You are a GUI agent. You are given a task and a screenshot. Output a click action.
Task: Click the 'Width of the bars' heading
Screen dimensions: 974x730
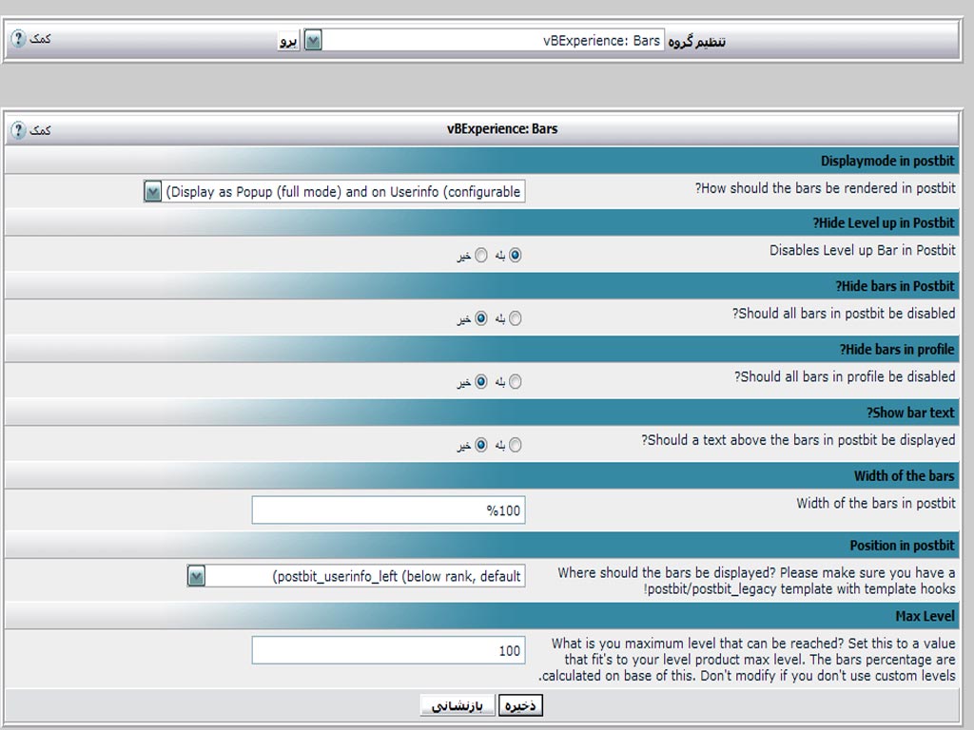pyautogui.click(x=904, y=476)
